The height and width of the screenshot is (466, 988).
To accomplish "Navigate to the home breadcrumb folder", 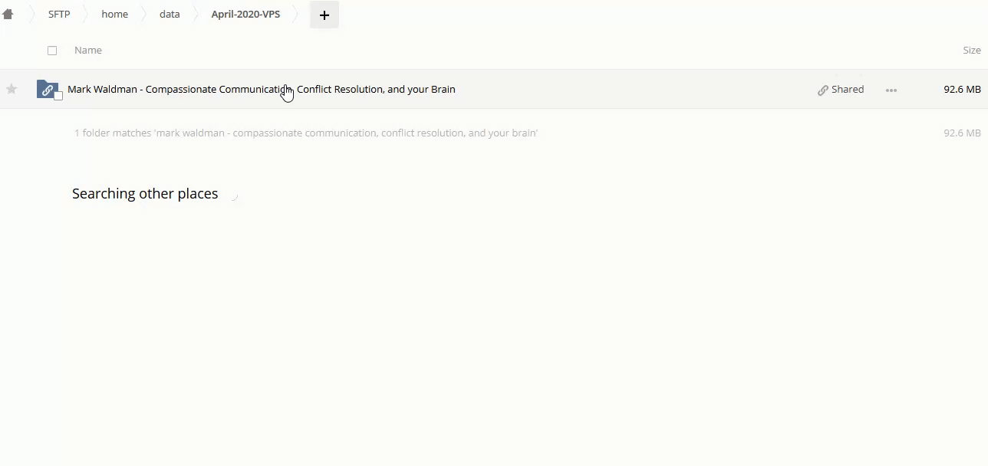I will 114,15.
